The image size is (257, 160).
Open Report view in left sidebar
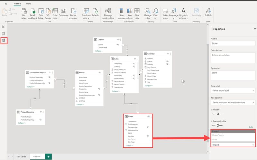pos(4,26)
